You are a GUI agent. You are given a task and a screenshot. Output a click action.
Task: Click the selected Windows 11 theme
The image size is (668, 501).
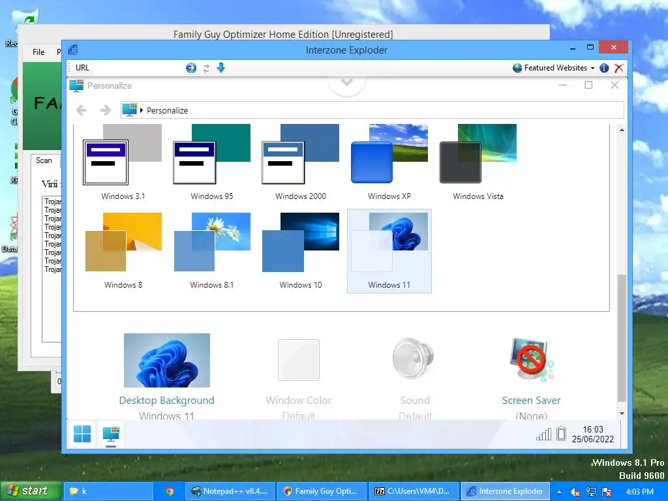(389, 250)
